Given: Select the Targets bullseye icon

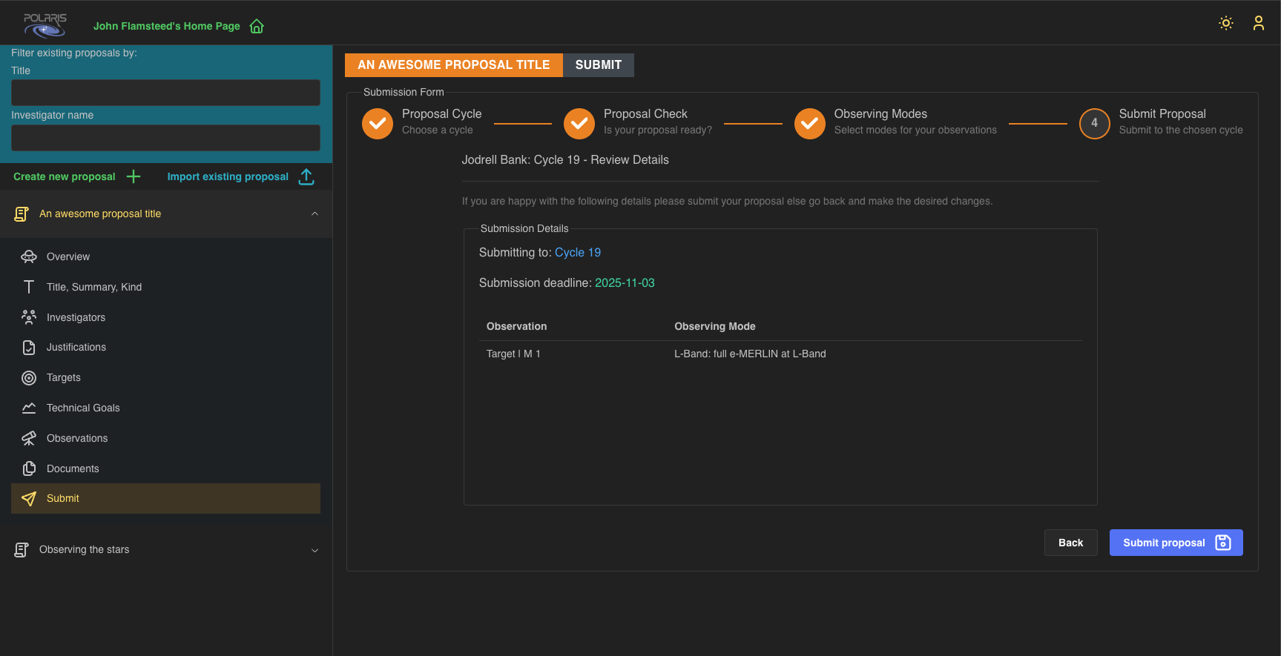Looking at the screenshot, I should tap(29, 378).
